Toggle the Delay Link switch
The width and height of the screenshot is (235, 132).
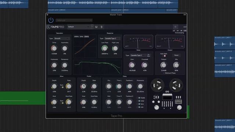139,107
